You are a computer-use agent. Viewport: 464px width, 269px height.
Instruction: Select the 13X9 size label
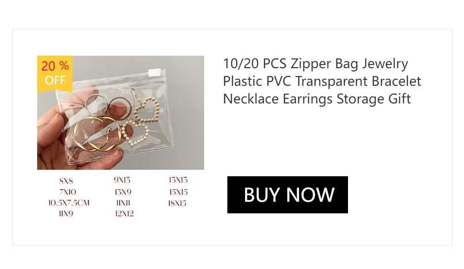123,192
